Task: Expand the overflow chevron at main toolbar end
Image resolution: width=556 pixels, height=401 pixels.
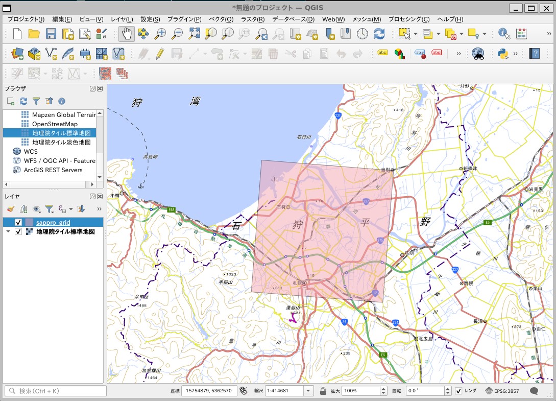Action: click(x=549, y=34)
